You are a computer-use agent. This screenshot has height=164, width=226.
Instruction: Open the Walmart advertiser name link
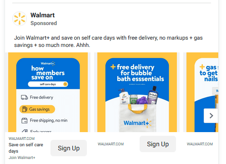coord(42,15)
